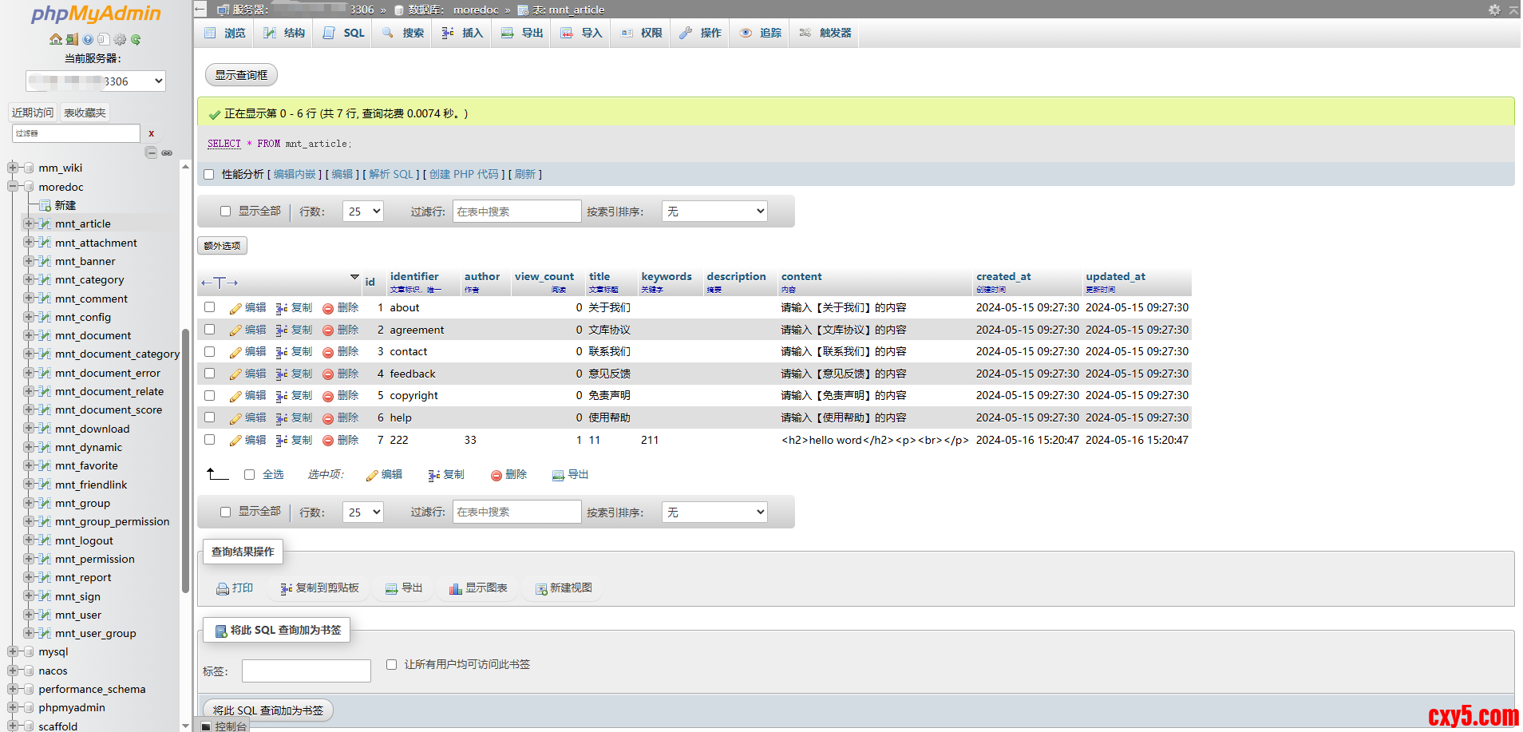Check the 全选 select-all checkbox
Viewport: 1523px width, 732px height.
point(249,474)
